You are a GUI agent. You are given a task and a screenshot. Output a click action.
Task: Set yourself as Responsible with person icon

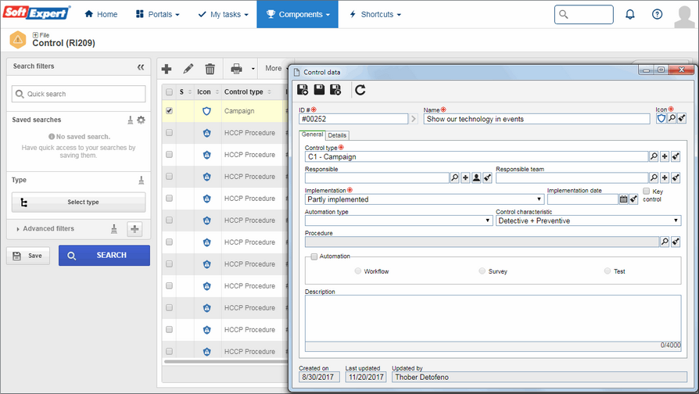(476, 177)
